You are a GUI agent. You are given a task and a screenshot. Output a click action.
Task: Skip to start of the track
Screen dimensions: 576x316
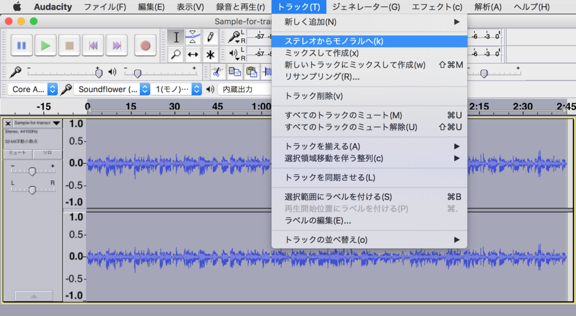click(x=93, y=45)
